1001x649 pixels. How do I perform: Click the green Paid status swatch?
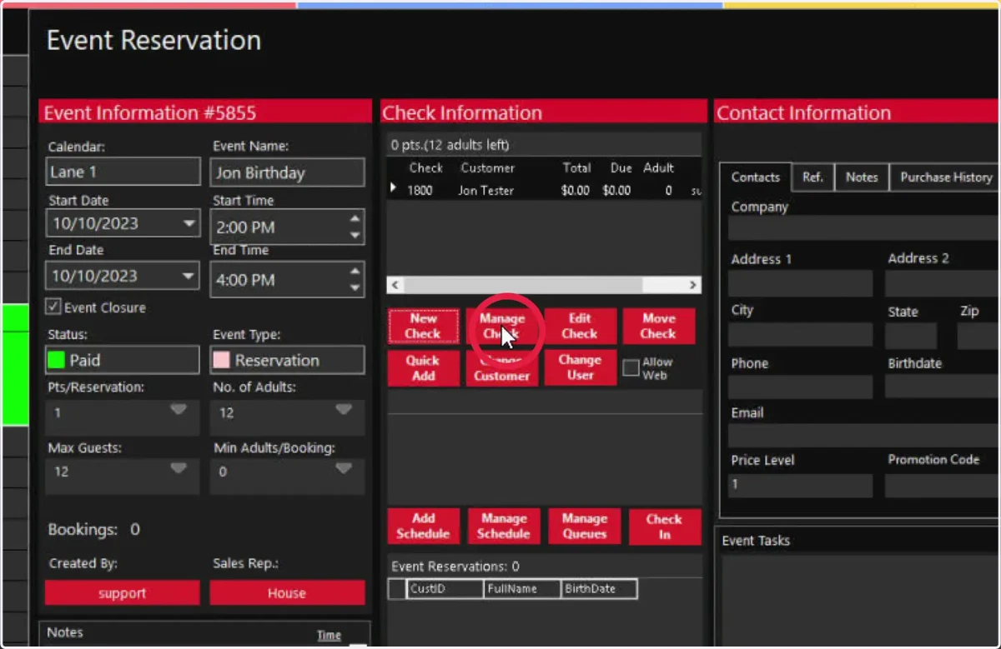click(56, 361)
